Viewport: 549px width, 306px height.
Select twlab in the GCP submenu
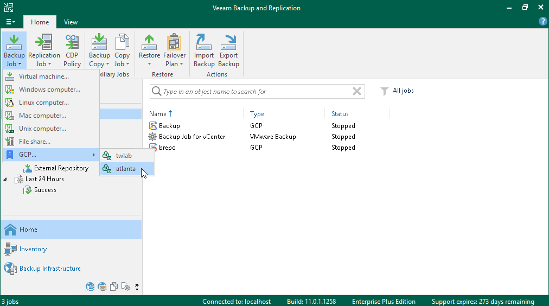click(127, 156)
